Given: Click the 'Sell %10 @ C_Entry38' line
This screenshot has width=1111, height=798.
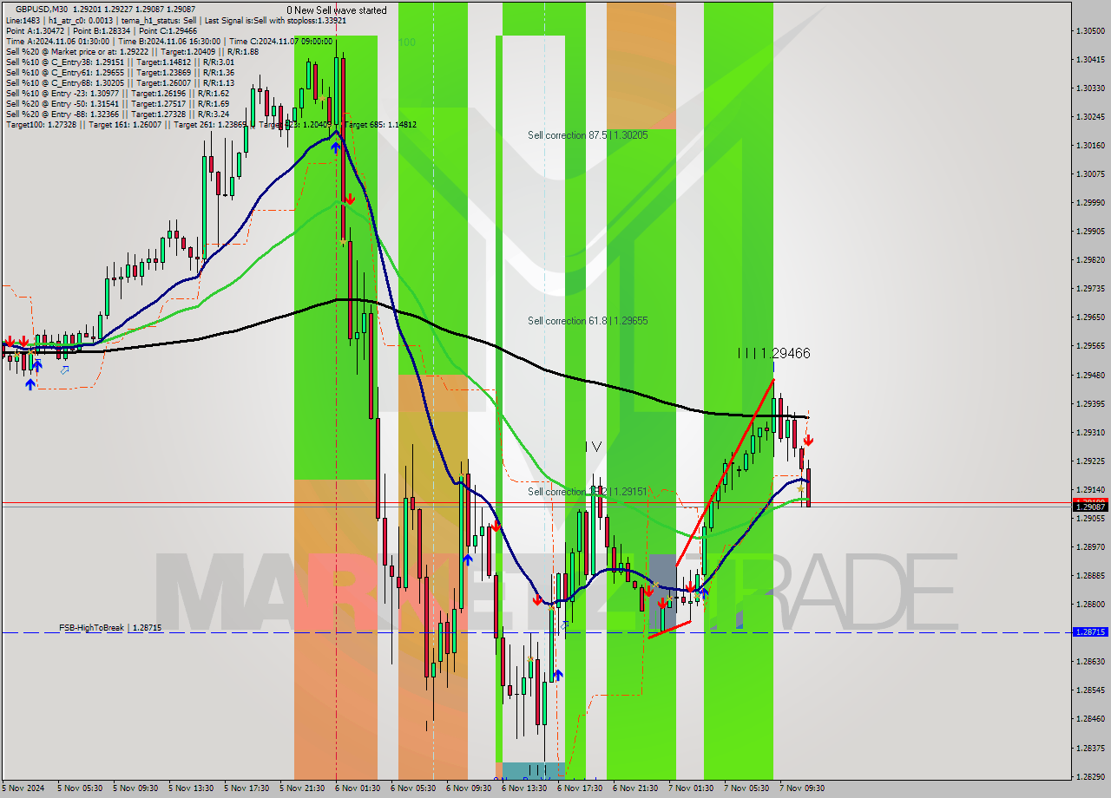Looking at the screenshot, I should (120, 62).
